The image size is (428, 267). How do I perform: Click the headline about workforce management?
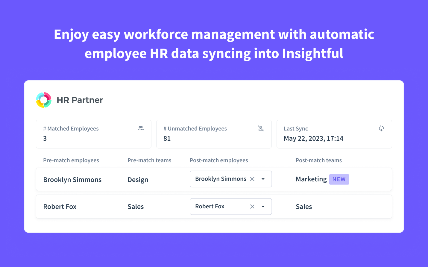click(x=214, y=44)
